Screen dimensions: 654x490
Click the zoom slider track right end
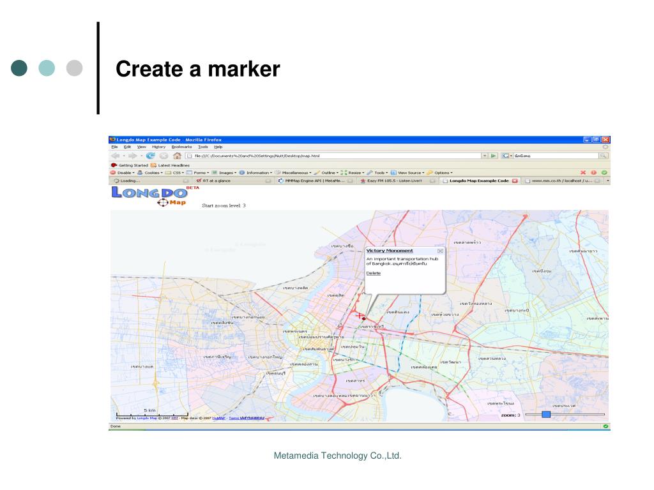(x=603, y=415)
